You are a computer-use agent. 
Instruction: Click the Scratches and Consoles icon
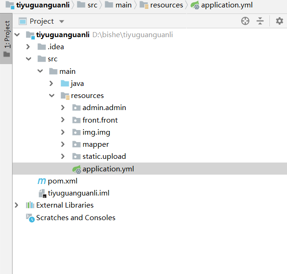pyautogui.click(x=30, y=217)
